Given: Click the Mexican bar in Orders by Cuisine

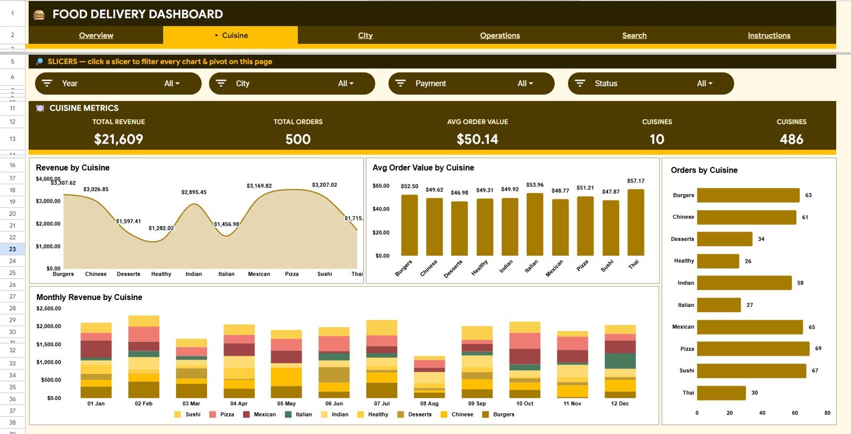Looking at the screenshot, I should click(750, 327).
